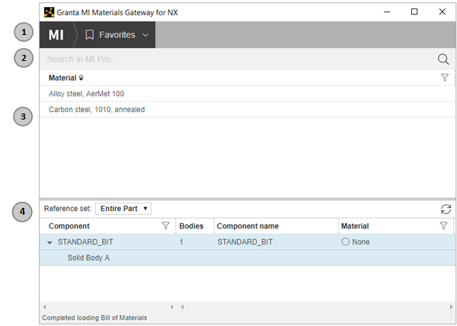Click the search magnifier icon
The image size is (457, 326).
pyautogui.click(x=443, y=59)
